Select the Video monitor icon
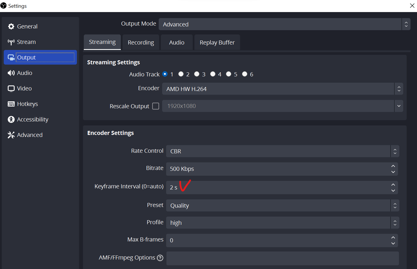 (11, 88)
